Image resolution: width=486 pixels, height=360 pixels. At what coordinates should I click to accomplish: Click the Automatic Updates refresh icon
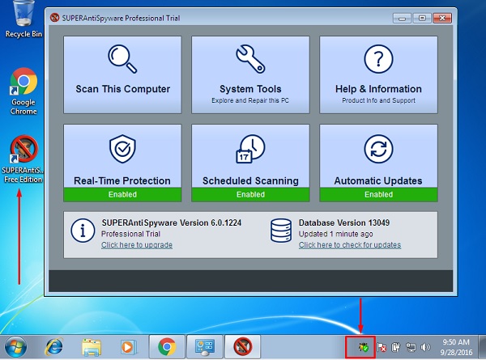pyautogui.click(x=378, y=149)
